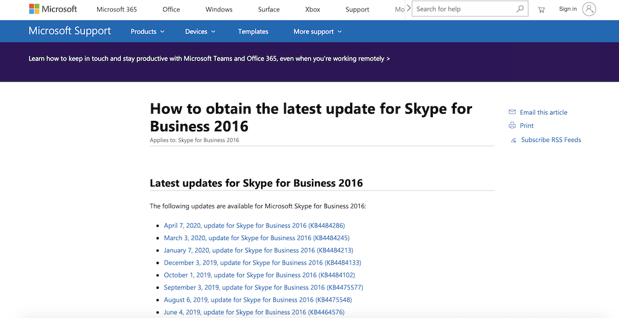Open the Surface navigation item
This screenshot has width=619, height=318.
tap(269, 10)
